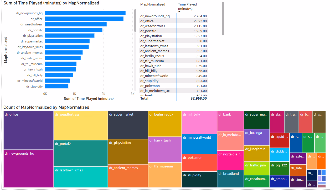Click dr_office row in the table
330x190 pixels.
tap(173, 21)
